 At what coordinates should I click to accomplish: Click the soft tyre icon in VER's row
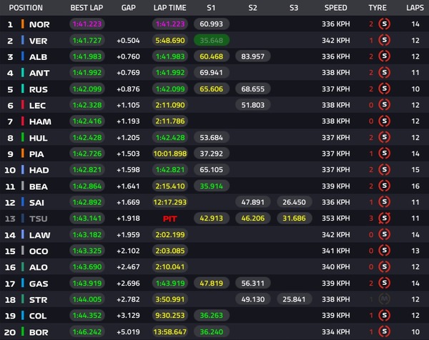(387, 40)
